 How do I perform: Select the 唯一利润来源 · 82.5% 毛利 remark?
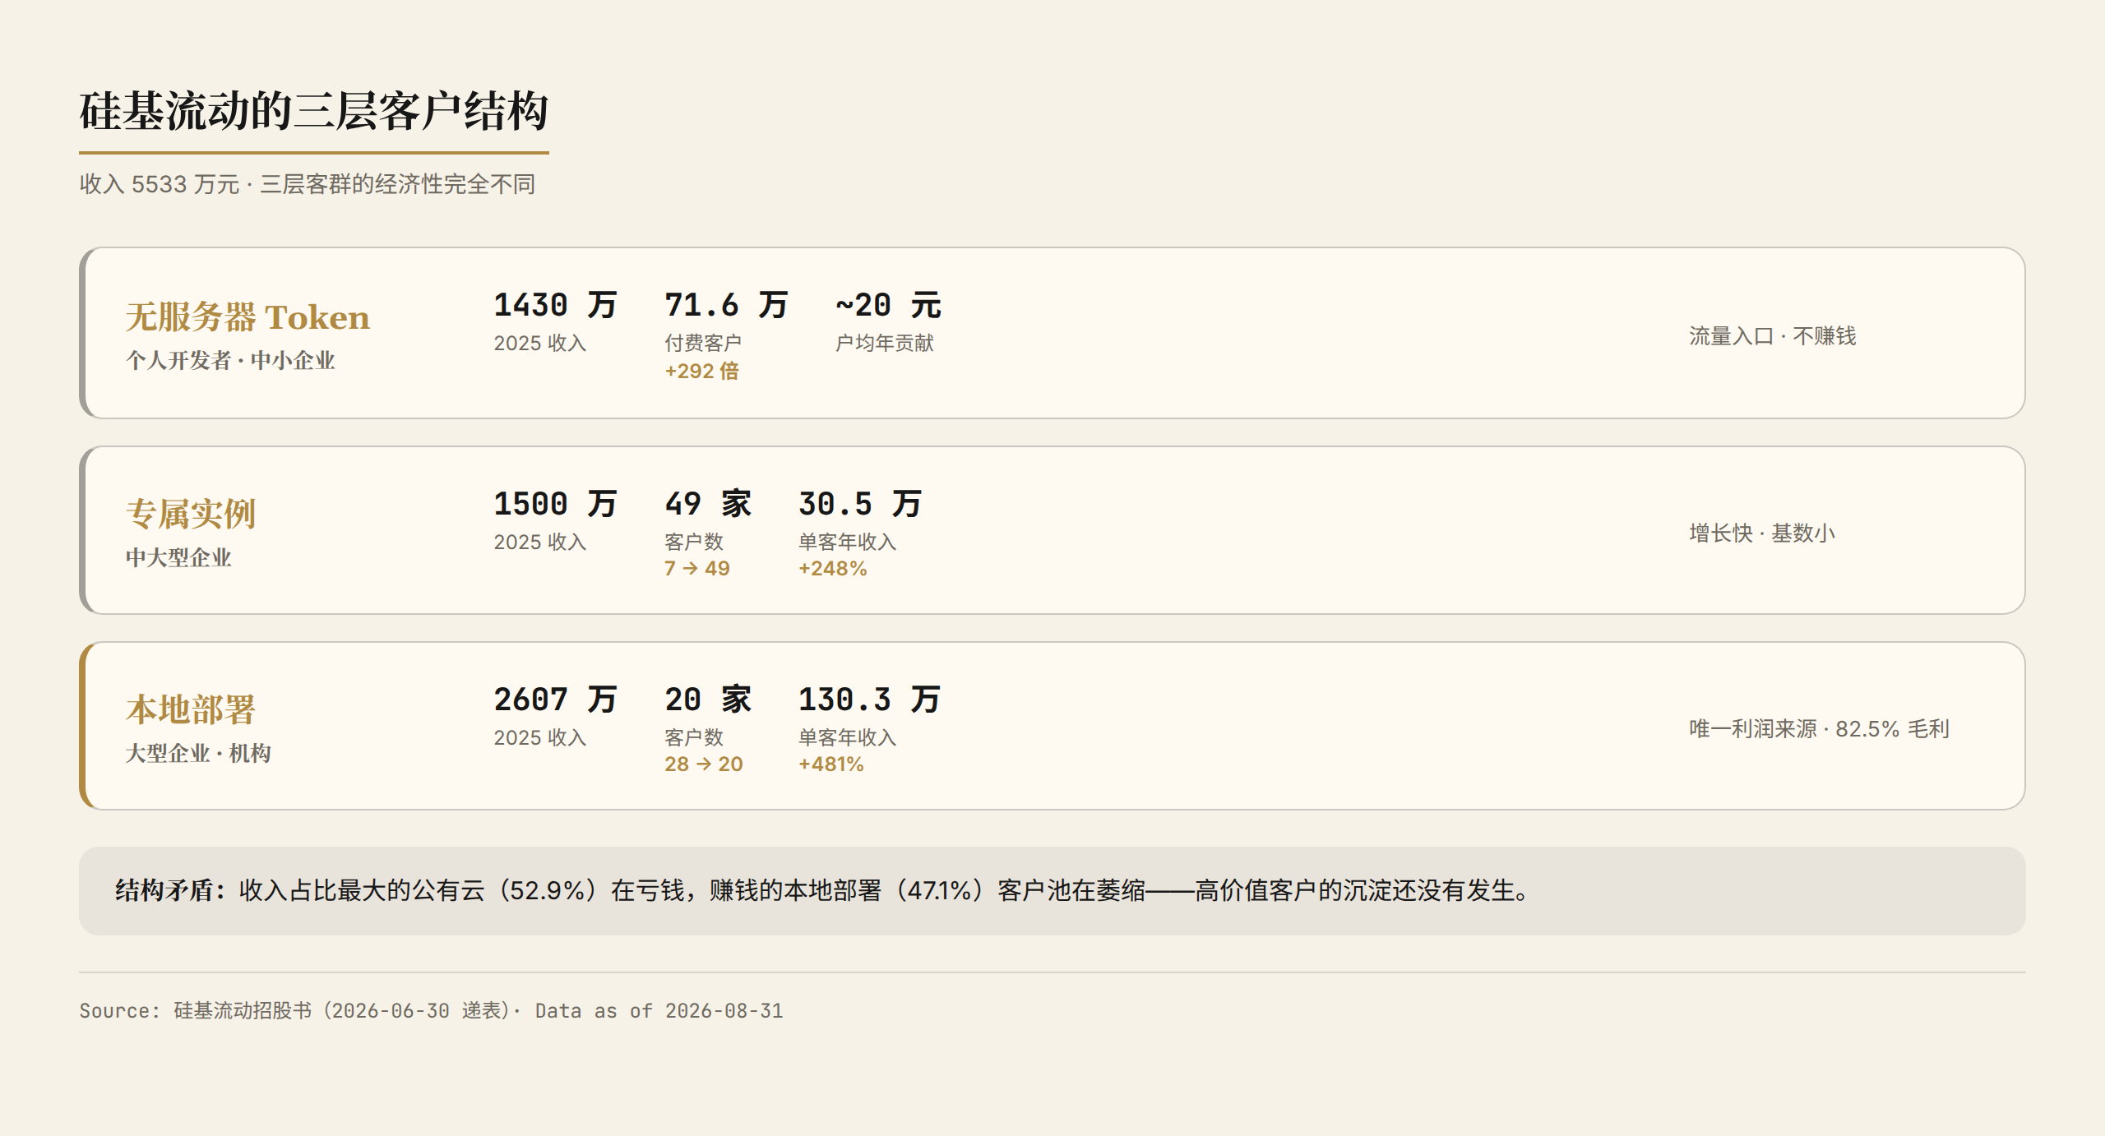coord(1819,728)
